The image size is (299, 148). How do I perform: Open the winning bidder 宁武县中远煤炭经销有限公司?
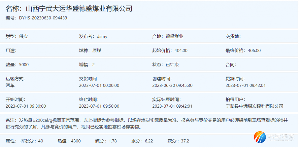click(254, 106)
